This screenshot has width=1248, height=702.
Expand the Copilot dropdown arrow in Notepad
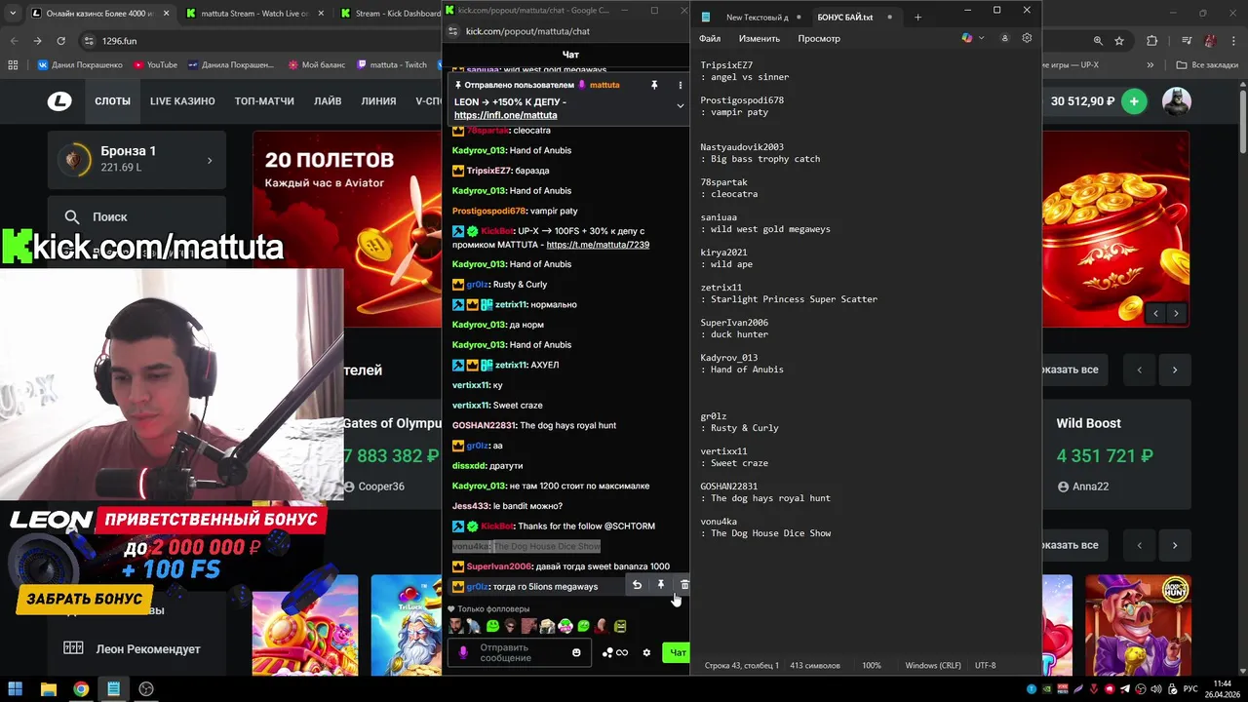(x=981, y=38)
